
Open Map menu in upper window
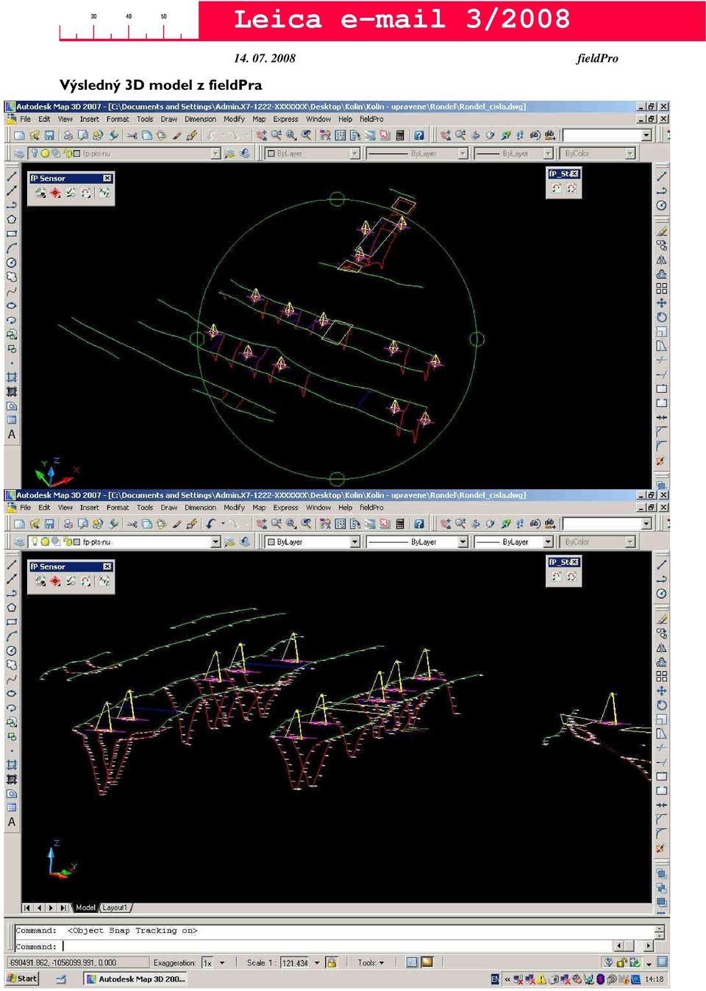[x=259, y=119]
